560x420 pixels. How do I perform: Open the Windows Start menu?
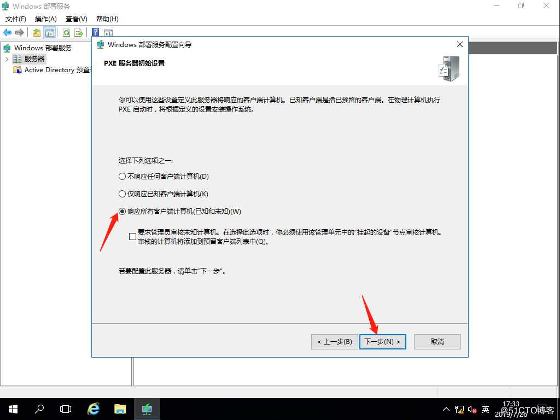[13, 409]
